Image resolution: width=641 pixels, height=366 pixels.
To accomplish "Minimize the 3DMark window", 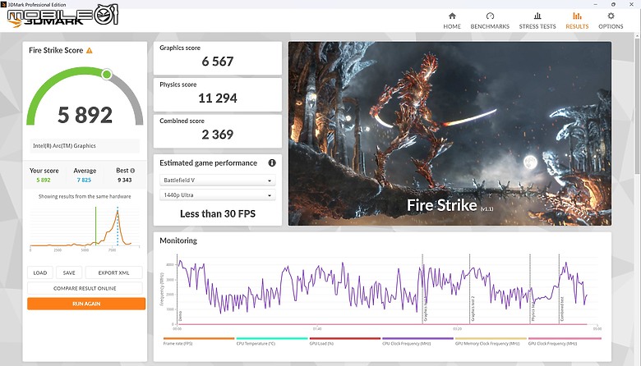I will (595, 4).
